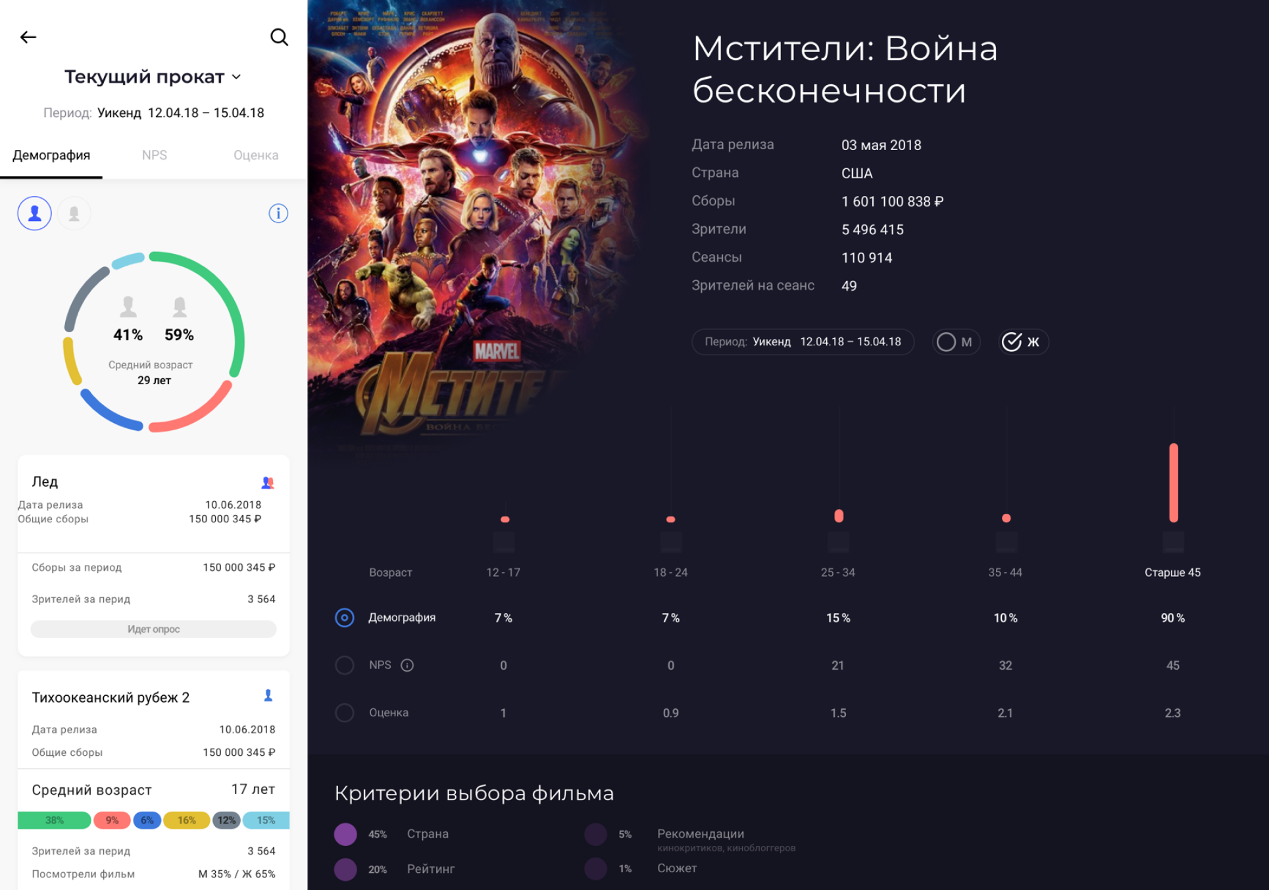Click the green 38% age segment
1269x890 pixels.
[x=54, y=820]
